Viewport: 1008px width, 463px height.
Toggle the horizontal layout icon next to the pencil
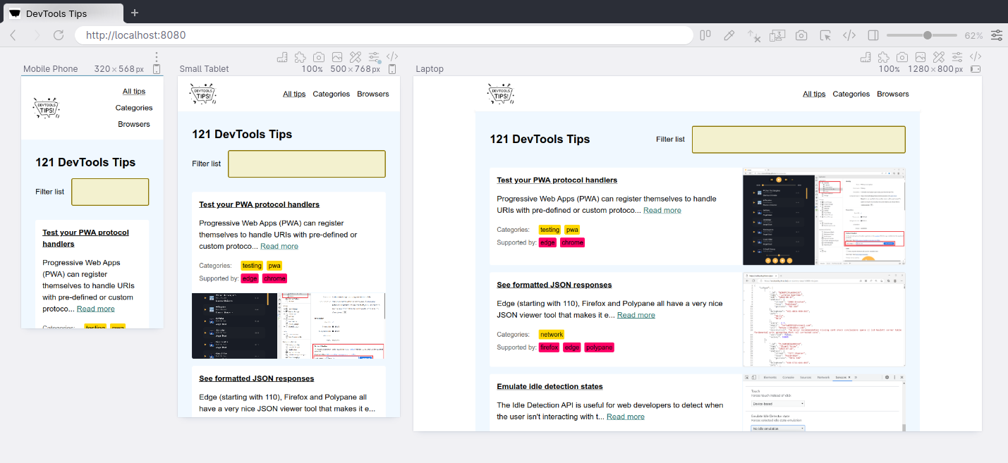[x=705, y=35]
